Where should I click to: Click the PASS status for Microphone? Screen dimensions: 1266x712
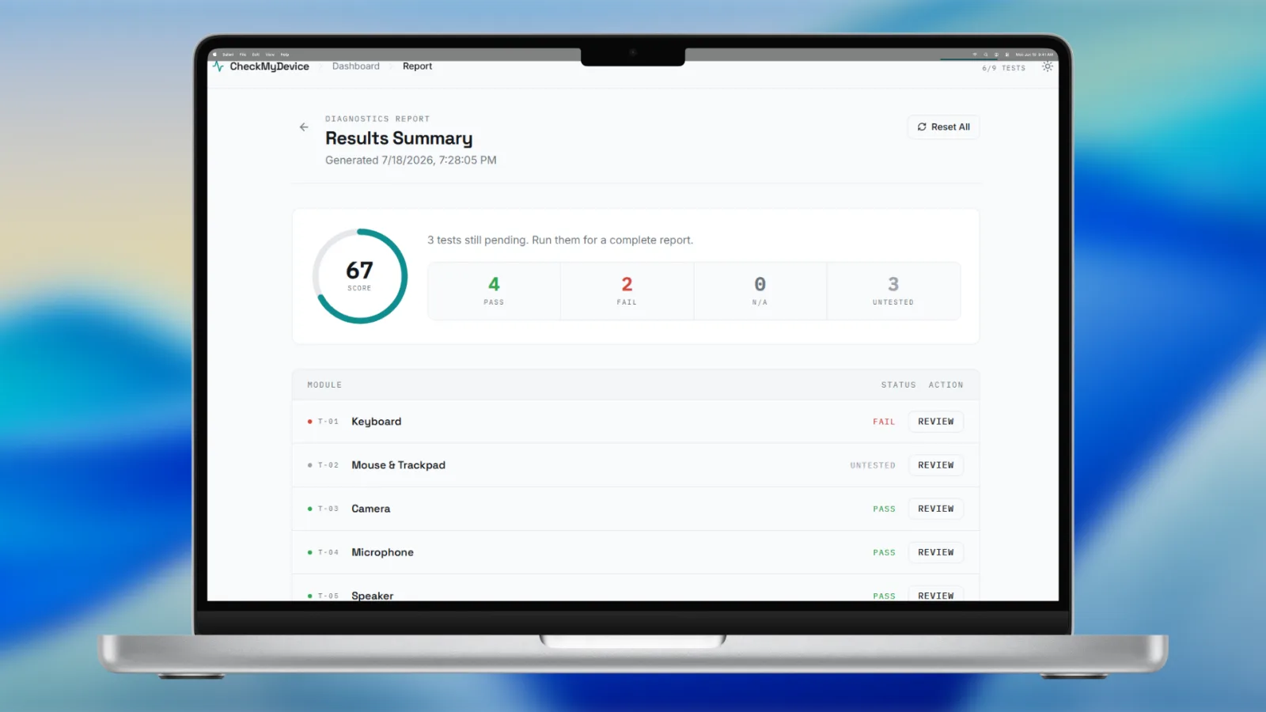coord(884,552)
